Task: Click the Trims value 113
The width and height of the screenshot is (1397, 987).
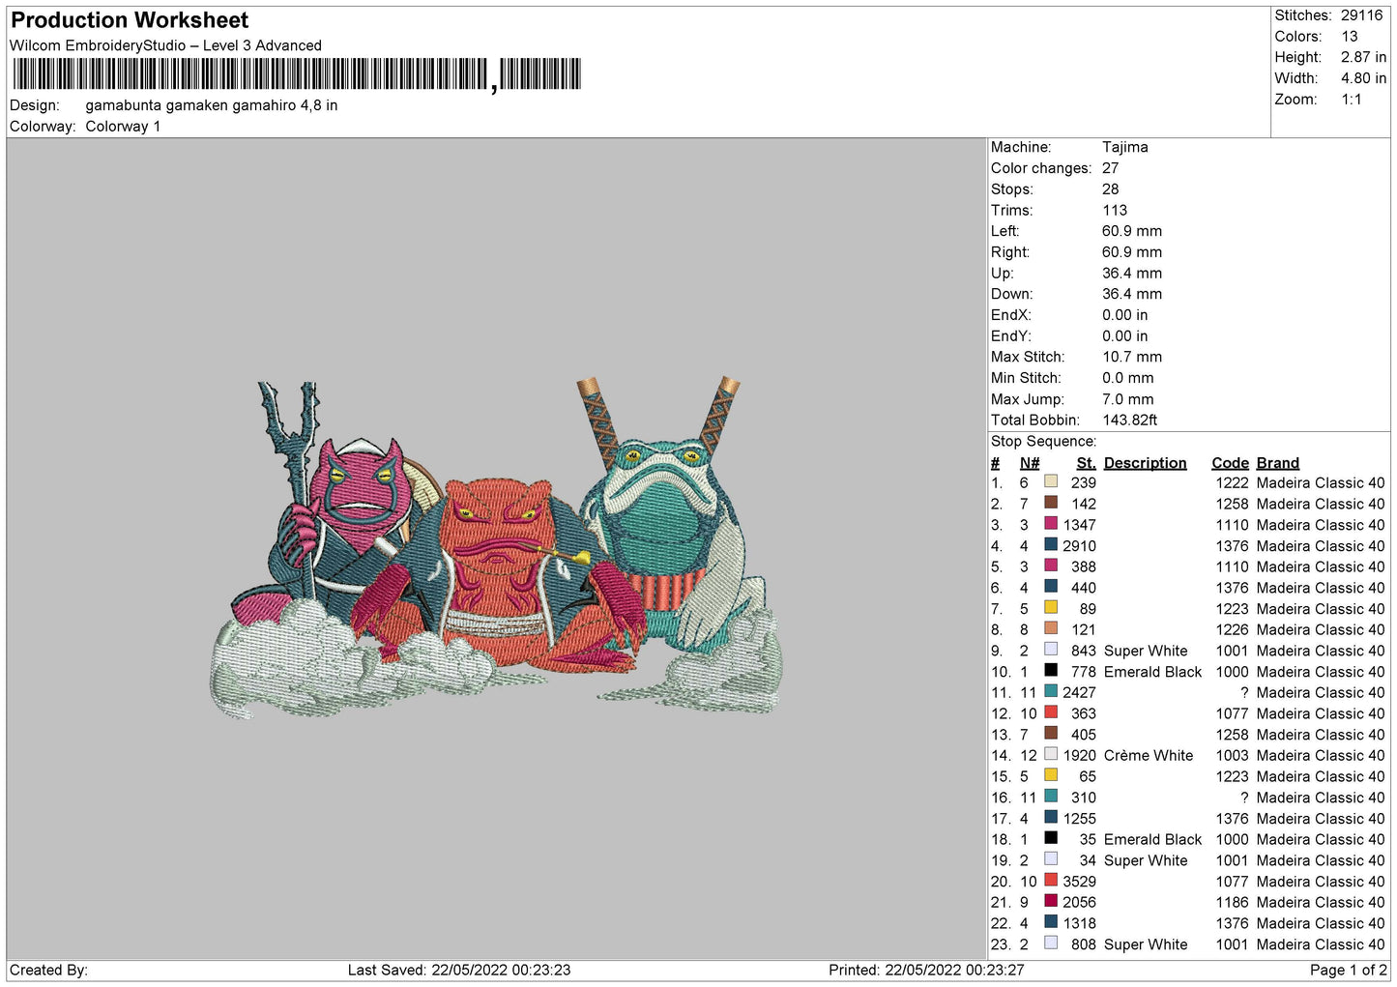Action: pyautogui.click(x=1115, y=211)
